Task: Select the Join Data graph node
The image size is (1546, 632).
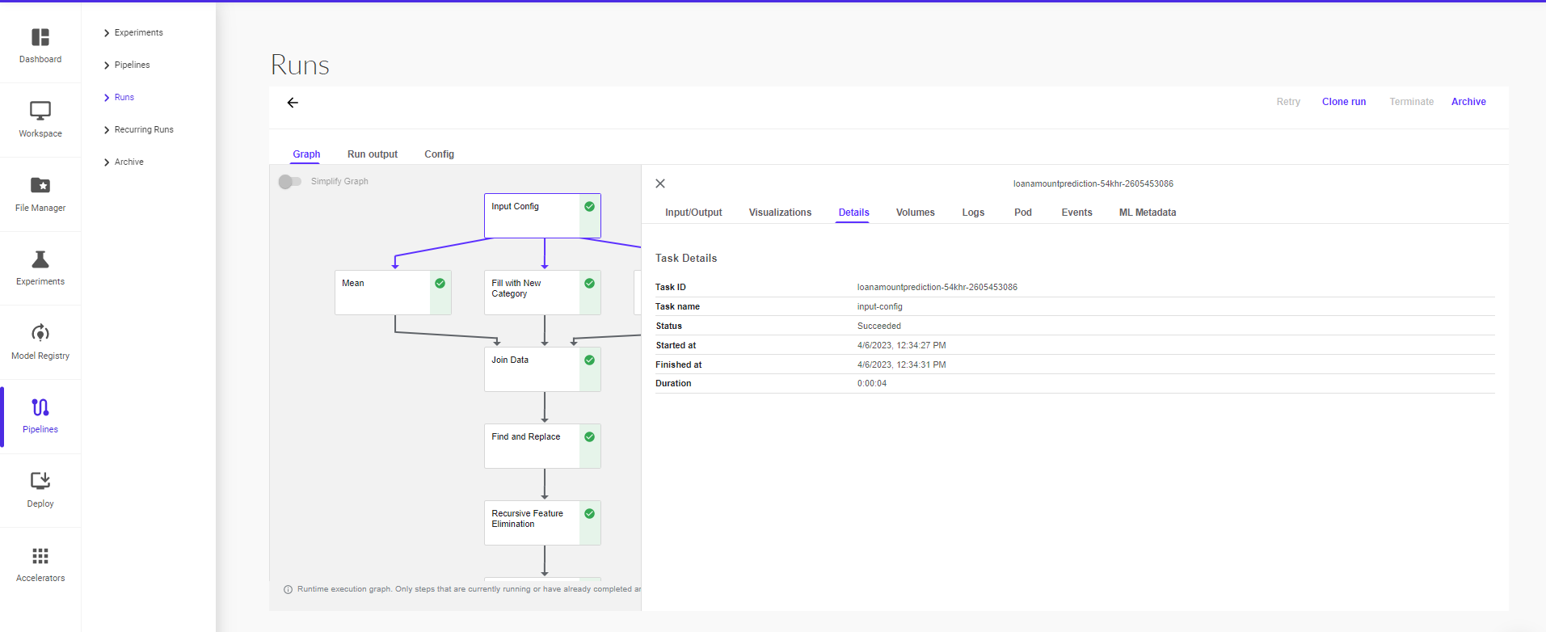Action: [x=542, y=369]
